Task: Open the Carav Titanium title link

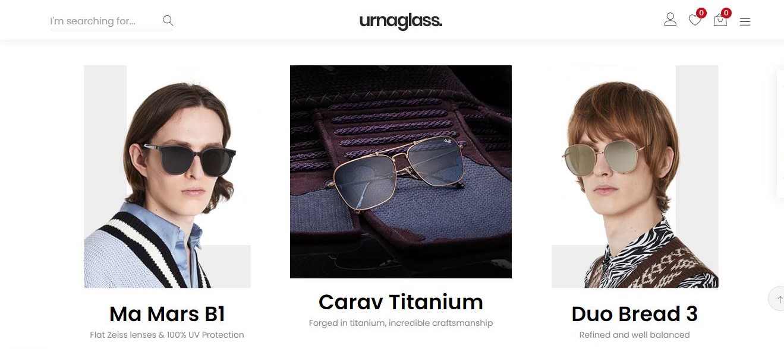Action: [401, 302]
